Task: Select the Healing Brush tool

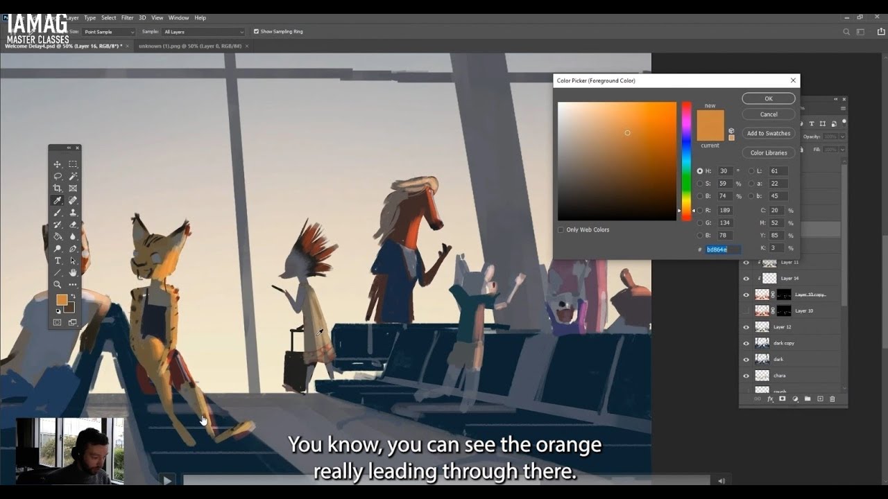Action: click(73, 200)
